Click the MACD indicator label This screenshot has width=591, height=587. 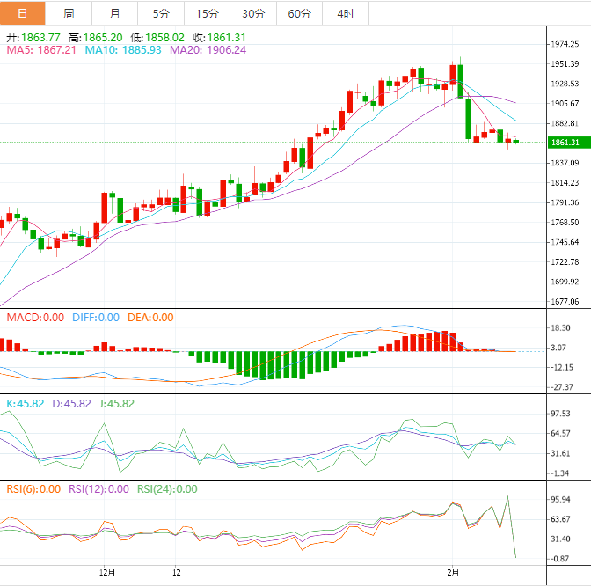[x=35, y=318]
